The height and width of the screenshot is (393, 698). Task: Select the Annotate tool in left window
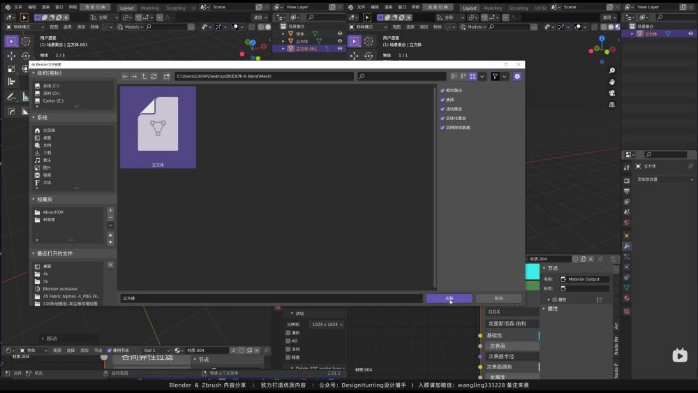[x=12, y=97]
